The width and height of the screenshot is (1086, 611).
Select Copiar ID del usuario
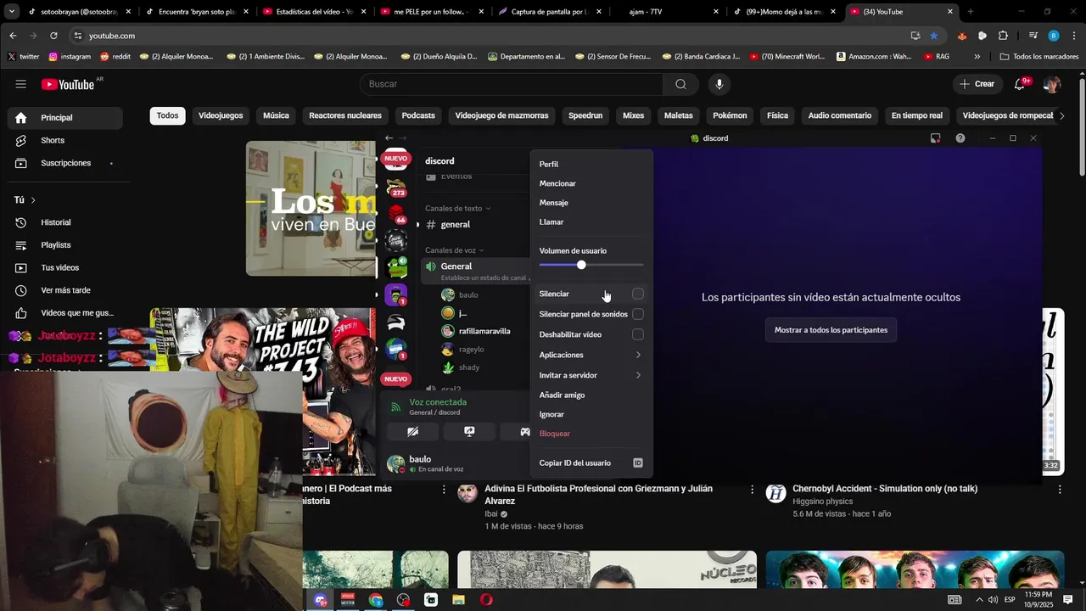pyautogui.click(x=591, y=463)
